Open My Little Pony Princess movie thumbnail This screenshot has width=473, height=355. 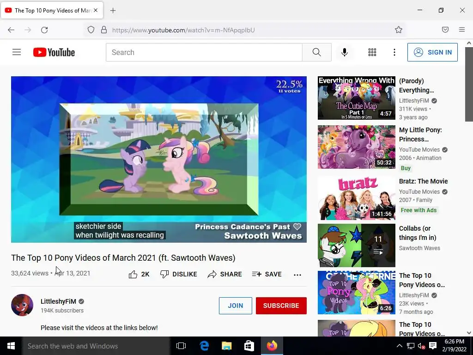pyautogui.click(x=356, y=147)
